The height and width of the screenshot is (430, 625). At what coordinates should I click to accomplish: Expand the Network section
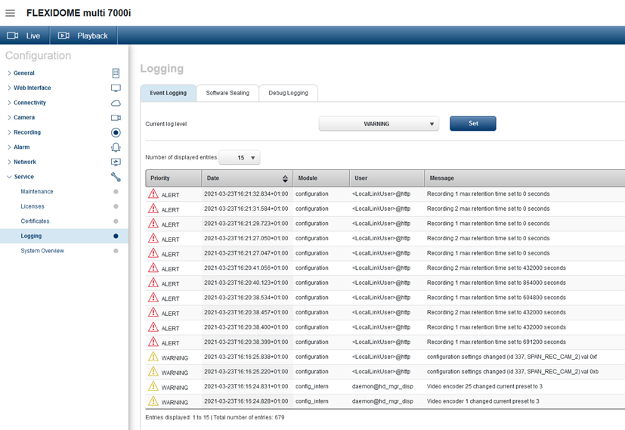[x=24, y=162]
